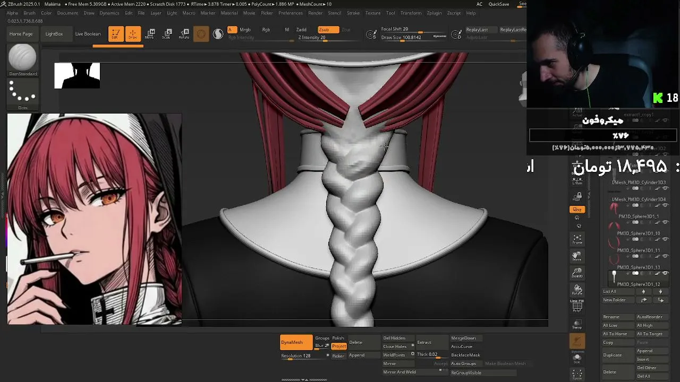Toggle visibility eye of PM3D_Sphere3D1_10
The image size is (680, 382).
point(665,239)
